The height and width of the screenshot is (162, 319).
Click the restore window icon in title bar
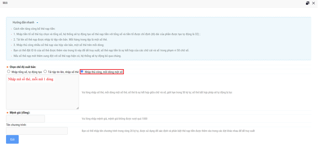[307, 3]
